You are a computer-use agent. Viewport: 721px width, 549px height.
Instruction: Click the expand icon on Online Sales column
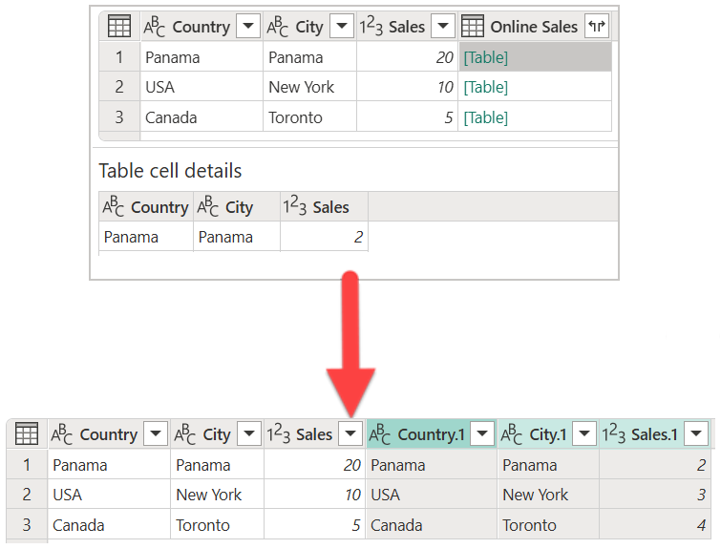[x=597, y=26]
